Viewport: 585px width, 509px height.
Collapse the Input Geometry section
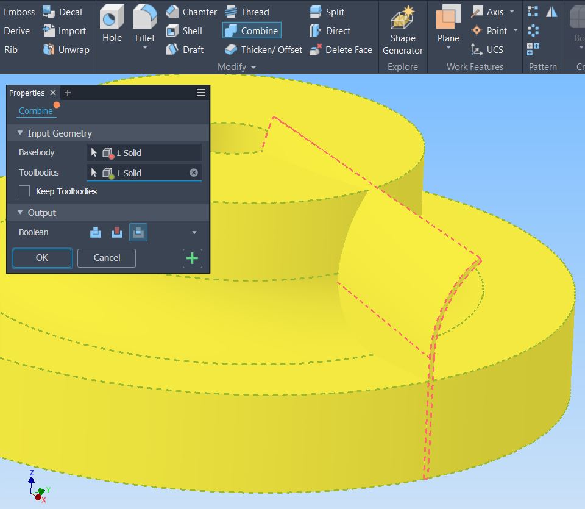pos(19,133)
